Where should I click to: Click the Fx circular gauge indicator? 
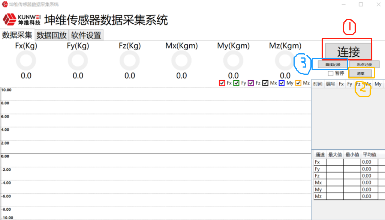click(x=26, y=60)
